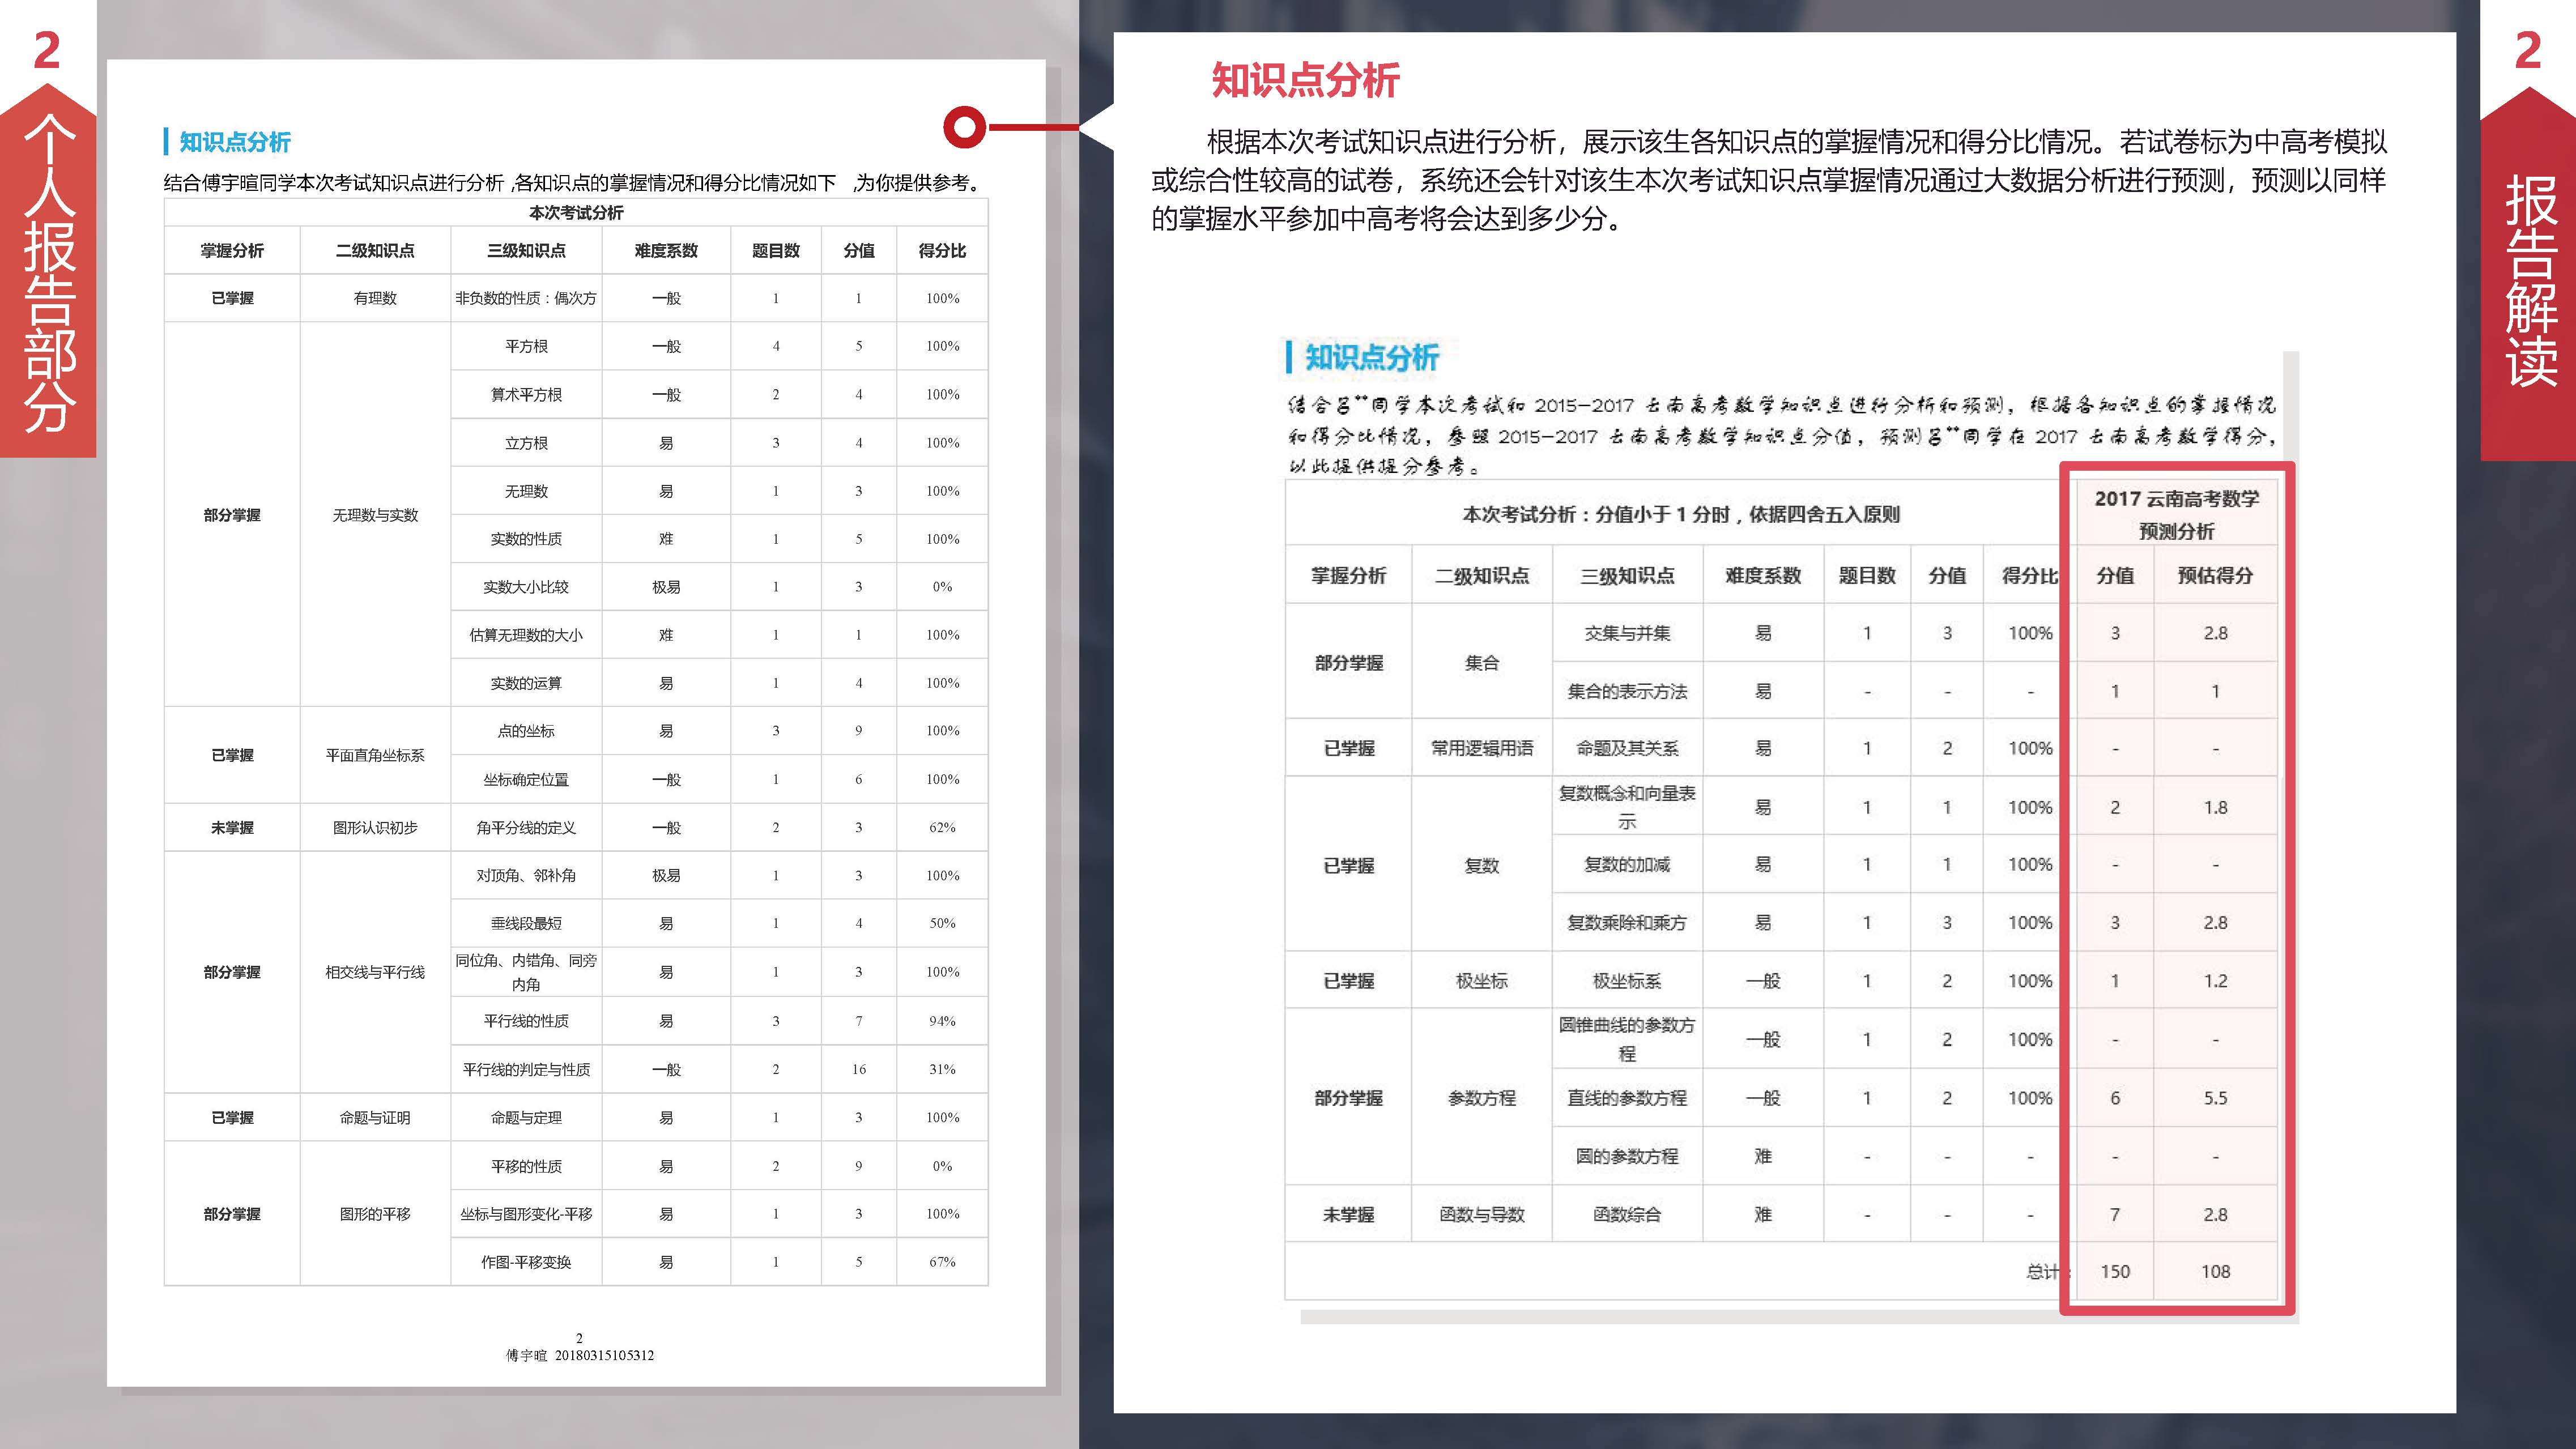Click the 实数大小比较 cell
2576x1449 pixels.
[526, 587]
